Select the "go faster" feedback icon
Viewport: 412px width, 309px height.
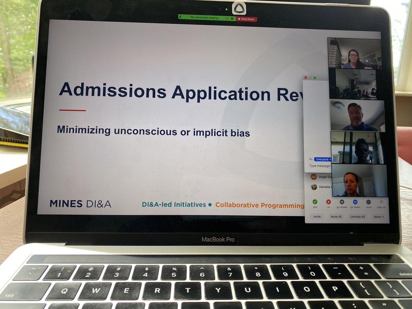click(x=355, y=202)
